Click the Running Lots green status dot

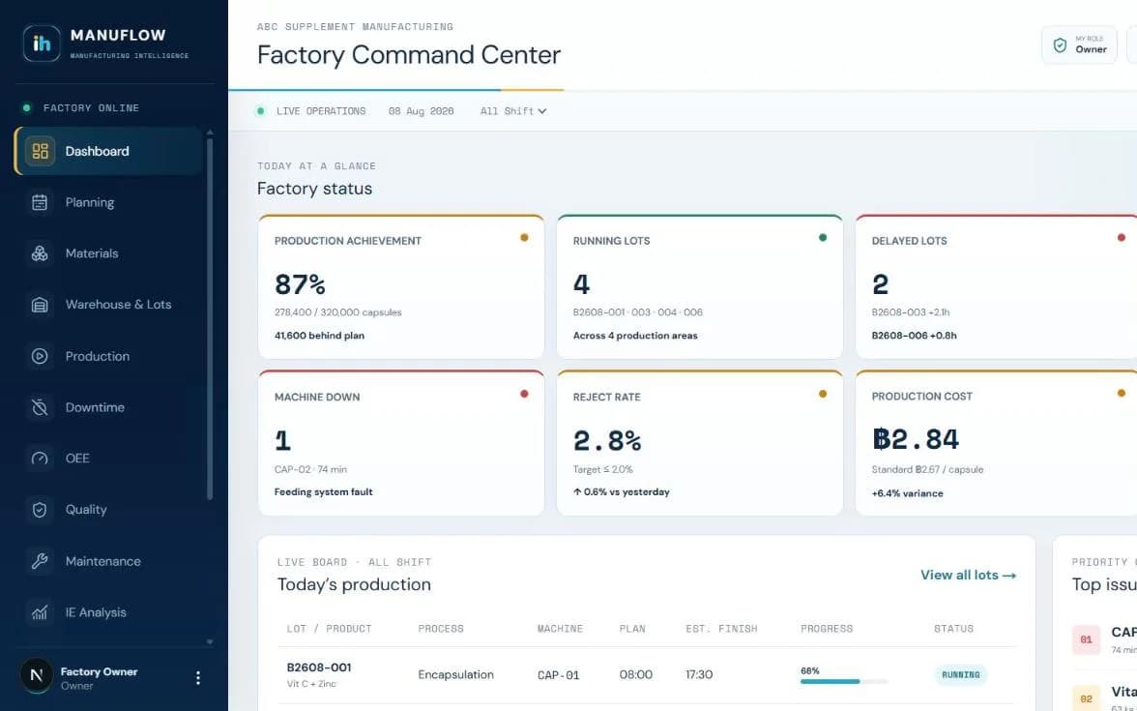[822, 237]
